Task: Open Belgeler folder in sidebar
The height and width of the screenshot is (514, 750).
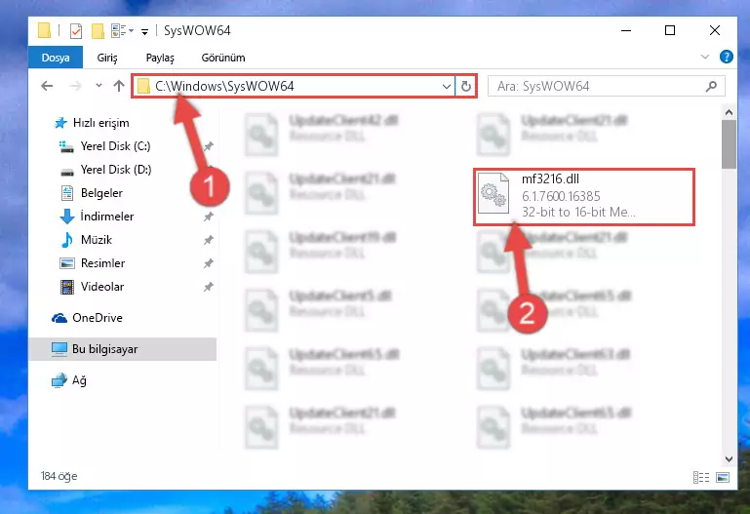Action: tap(101, 193)
